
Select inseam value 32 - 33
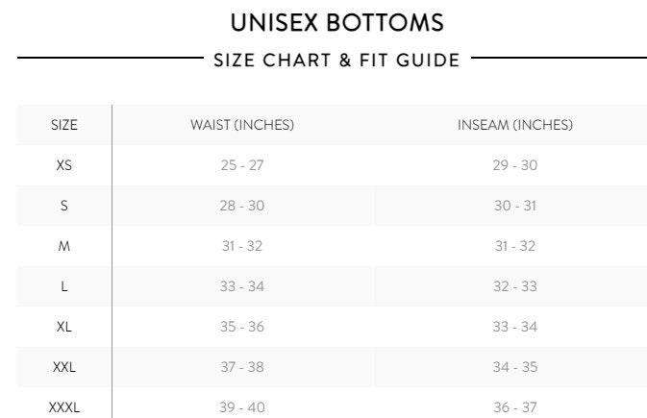515,286
